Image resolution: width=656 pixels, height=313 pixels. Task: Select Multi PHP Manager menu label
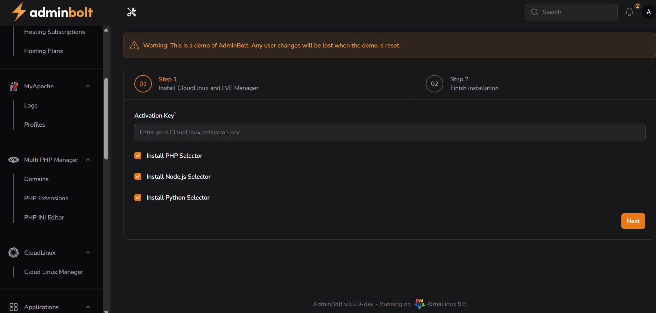[x=51, y=160]
